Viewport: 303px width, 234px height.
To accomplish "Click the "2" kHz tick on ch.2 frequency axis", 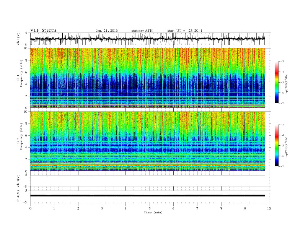I will [x=27, y=159].
